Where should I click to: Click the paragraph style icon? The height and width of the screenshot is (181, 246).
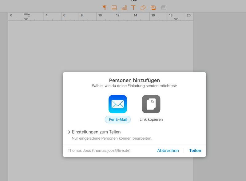tap(105, 7)
